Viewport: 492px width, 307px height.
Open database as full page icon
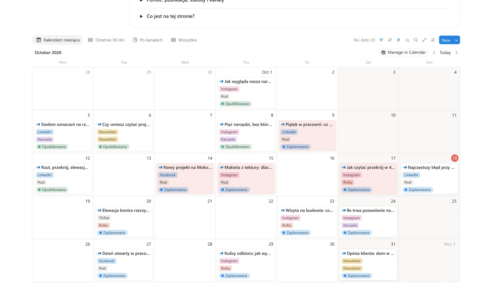coord(424,40)
